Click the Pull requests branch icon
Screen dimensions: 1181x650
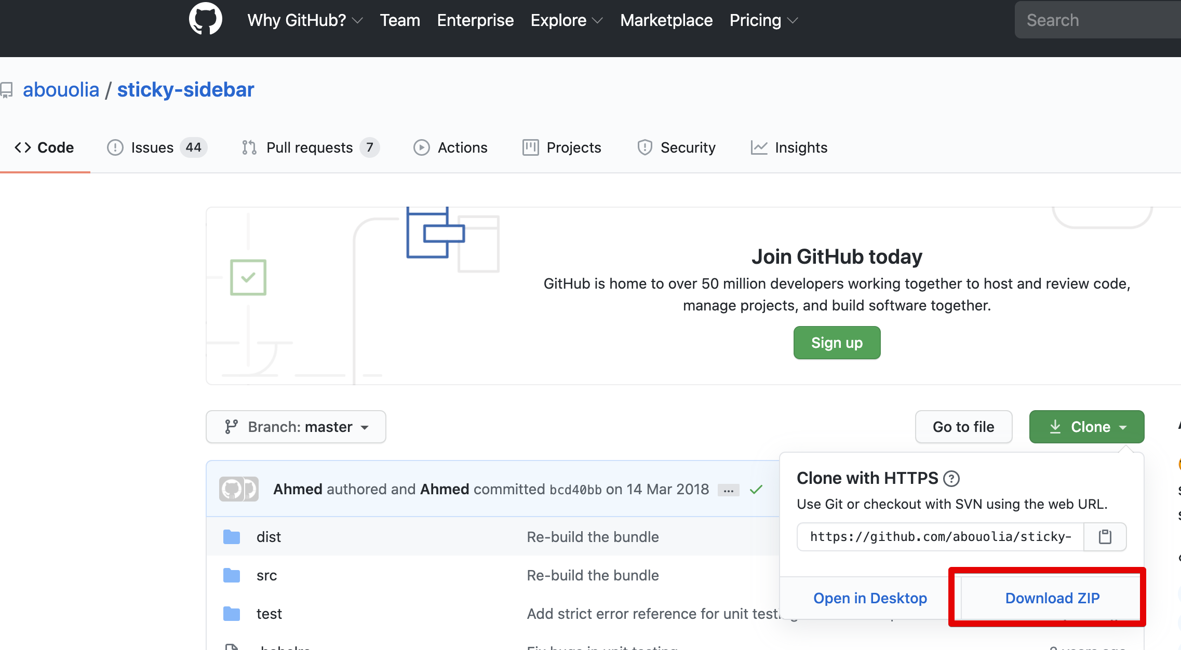coord(248,147)
